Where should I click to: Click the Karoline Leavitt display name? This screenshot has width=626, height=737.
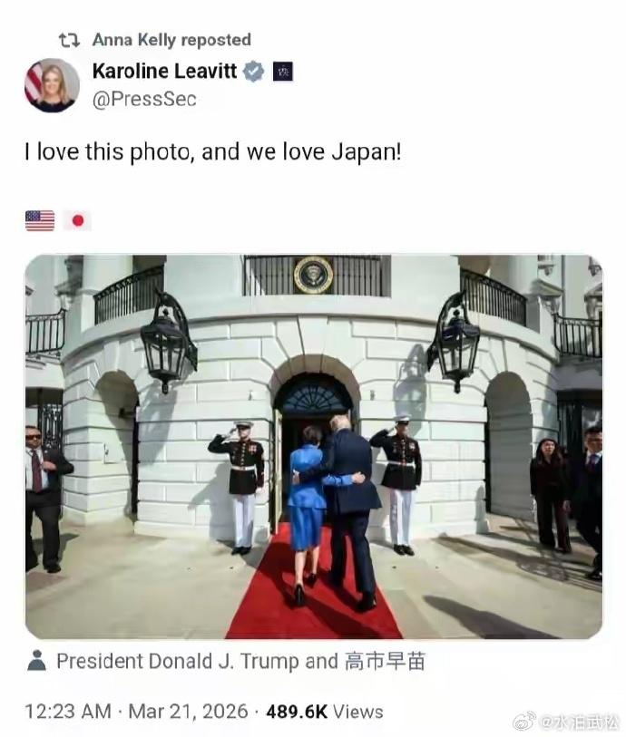coord(164,71)
